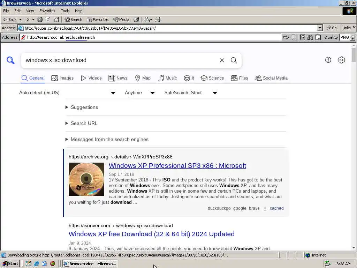This screenshot has width=357, height=268.
Task: Open the File menu
Action: 6,11
